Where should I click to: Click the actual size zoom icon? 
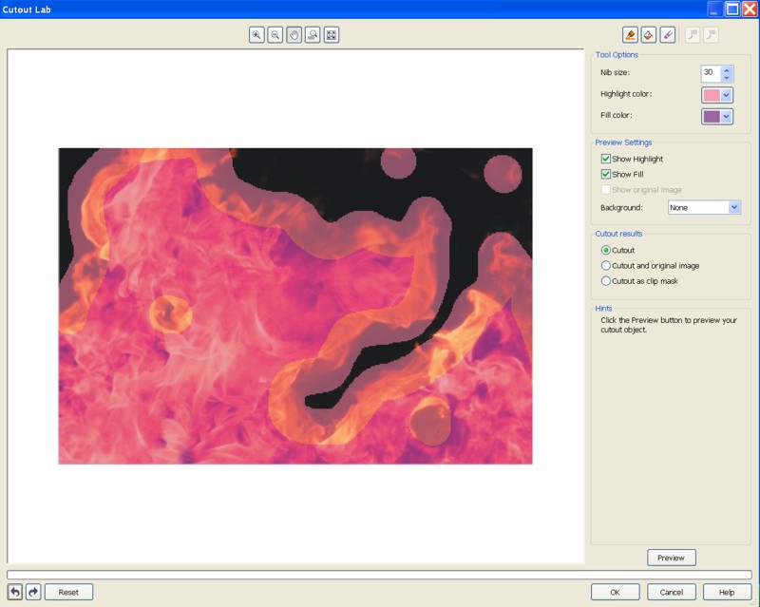[x=313, y=35]
